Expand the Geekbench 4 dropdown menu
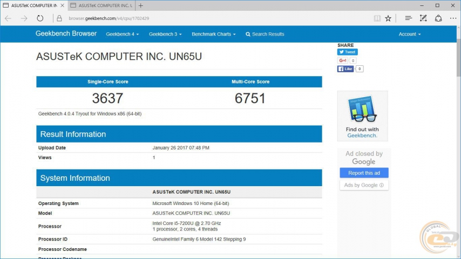The image size is (461, 259). (122, 34)
